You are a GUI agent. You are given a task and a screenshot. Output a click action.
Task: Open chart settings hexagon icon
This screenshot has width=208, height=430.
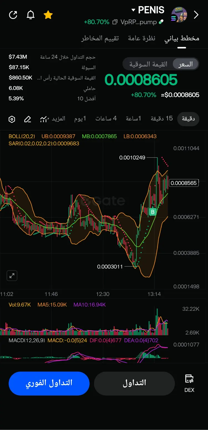coord(12,119)
